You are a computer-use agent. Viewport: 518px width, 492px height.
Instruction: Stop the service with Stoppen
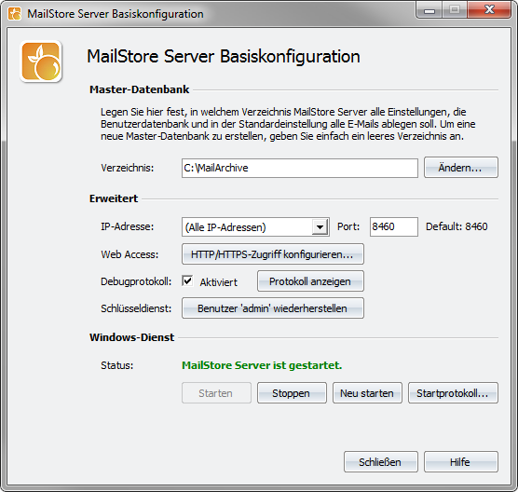coord(292,393)
